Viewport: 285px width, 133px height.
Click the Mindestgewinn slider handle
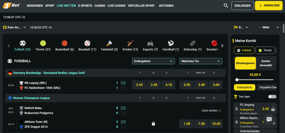pos(237,80)
